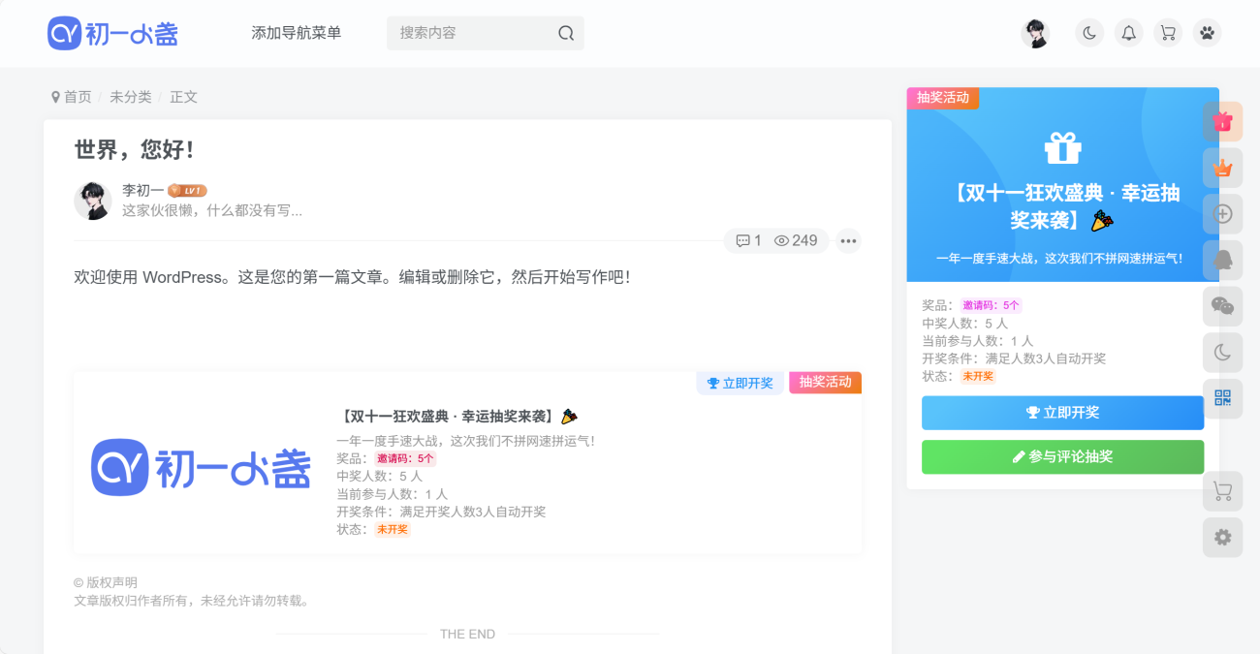This screenshot has width=1260, height=654.
Task: Click the 立即开奖 button in lottery card
Action: click(1062, 412)
